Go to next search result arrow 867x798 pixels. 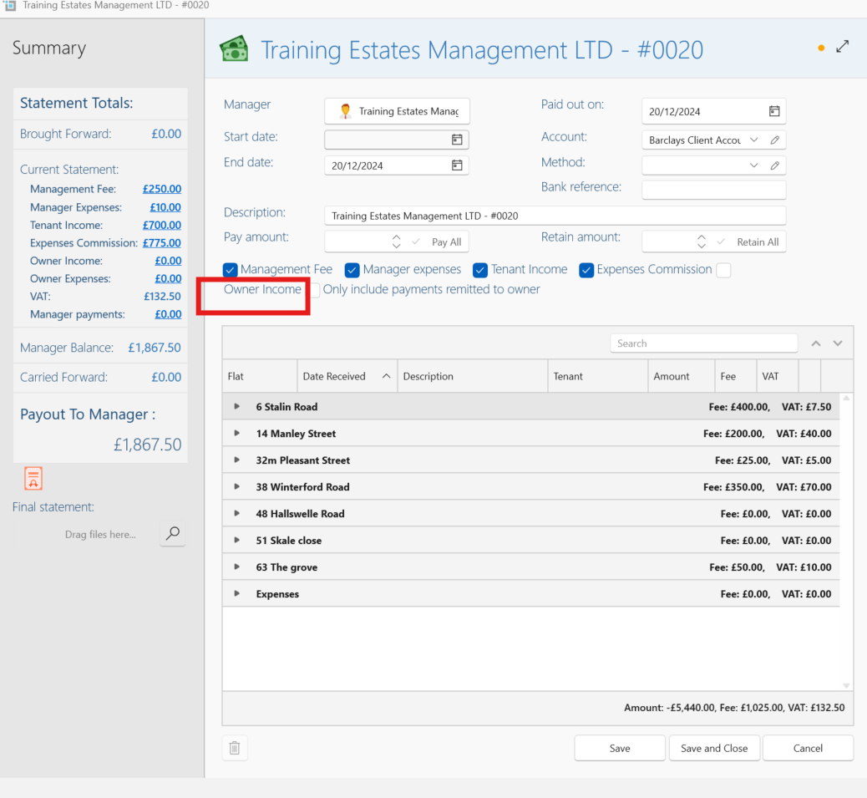tap(838, 343)
